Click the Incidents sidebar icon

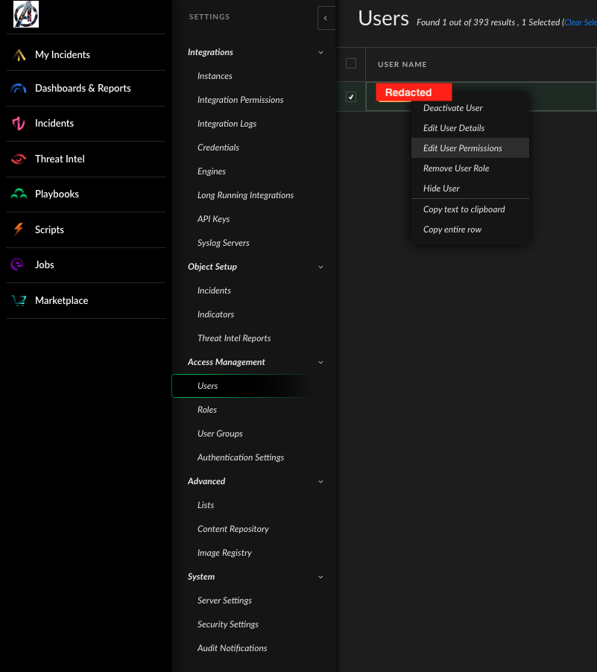(19, 123)
